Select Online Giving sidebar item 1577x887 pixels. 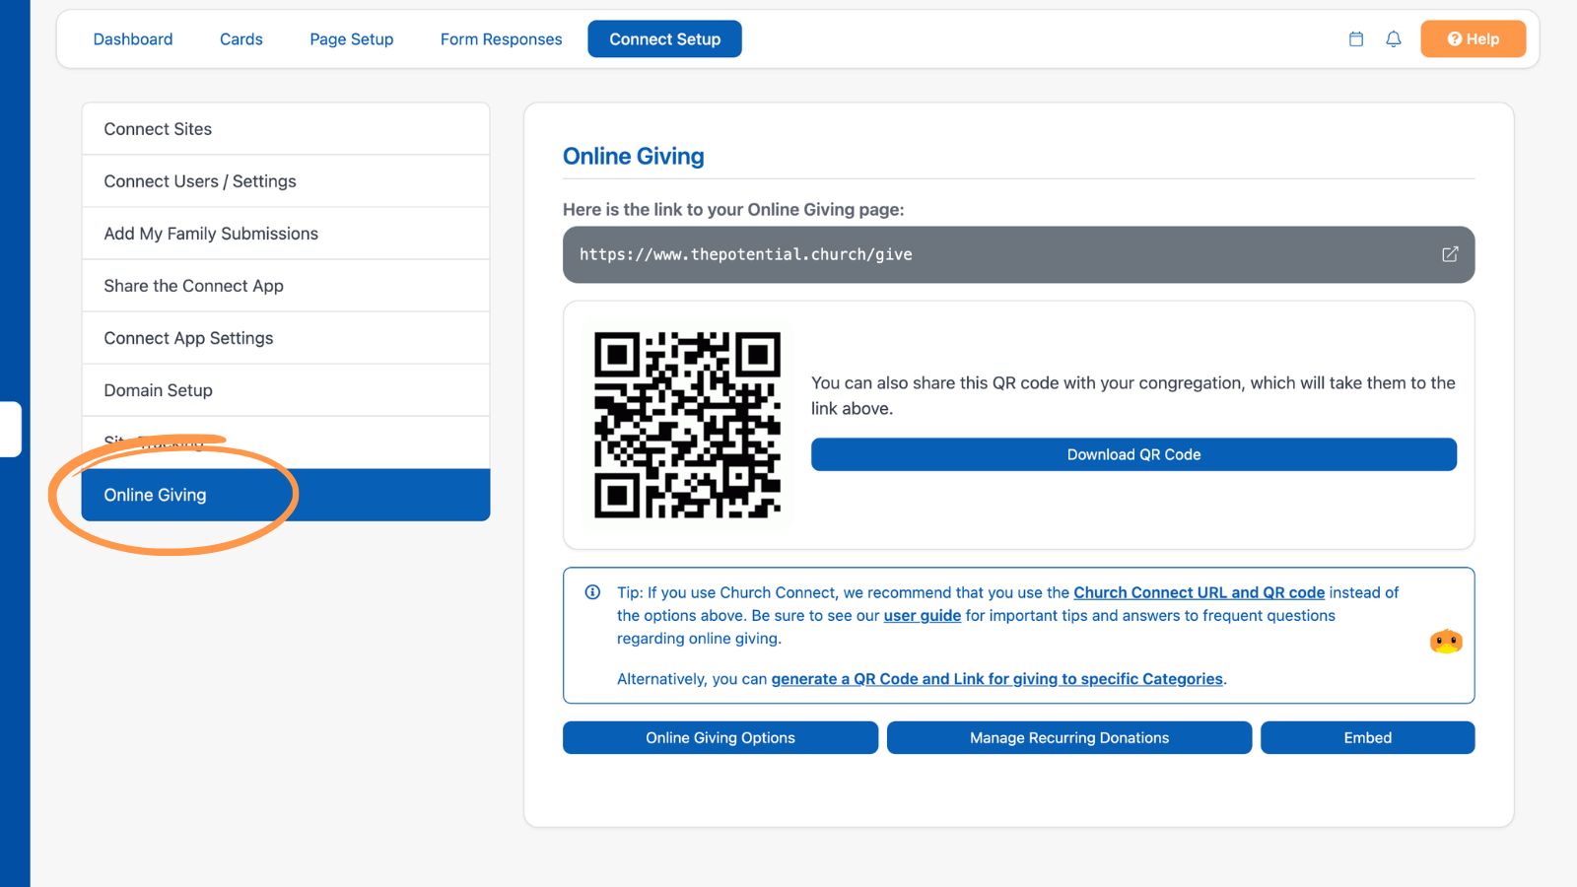click(x=286, y=495)
